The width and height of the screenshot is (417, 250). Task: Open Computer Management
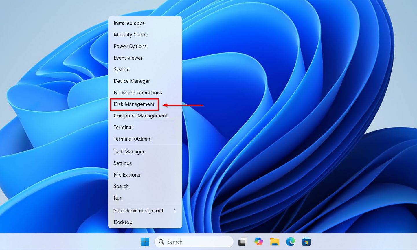(140, 116)
